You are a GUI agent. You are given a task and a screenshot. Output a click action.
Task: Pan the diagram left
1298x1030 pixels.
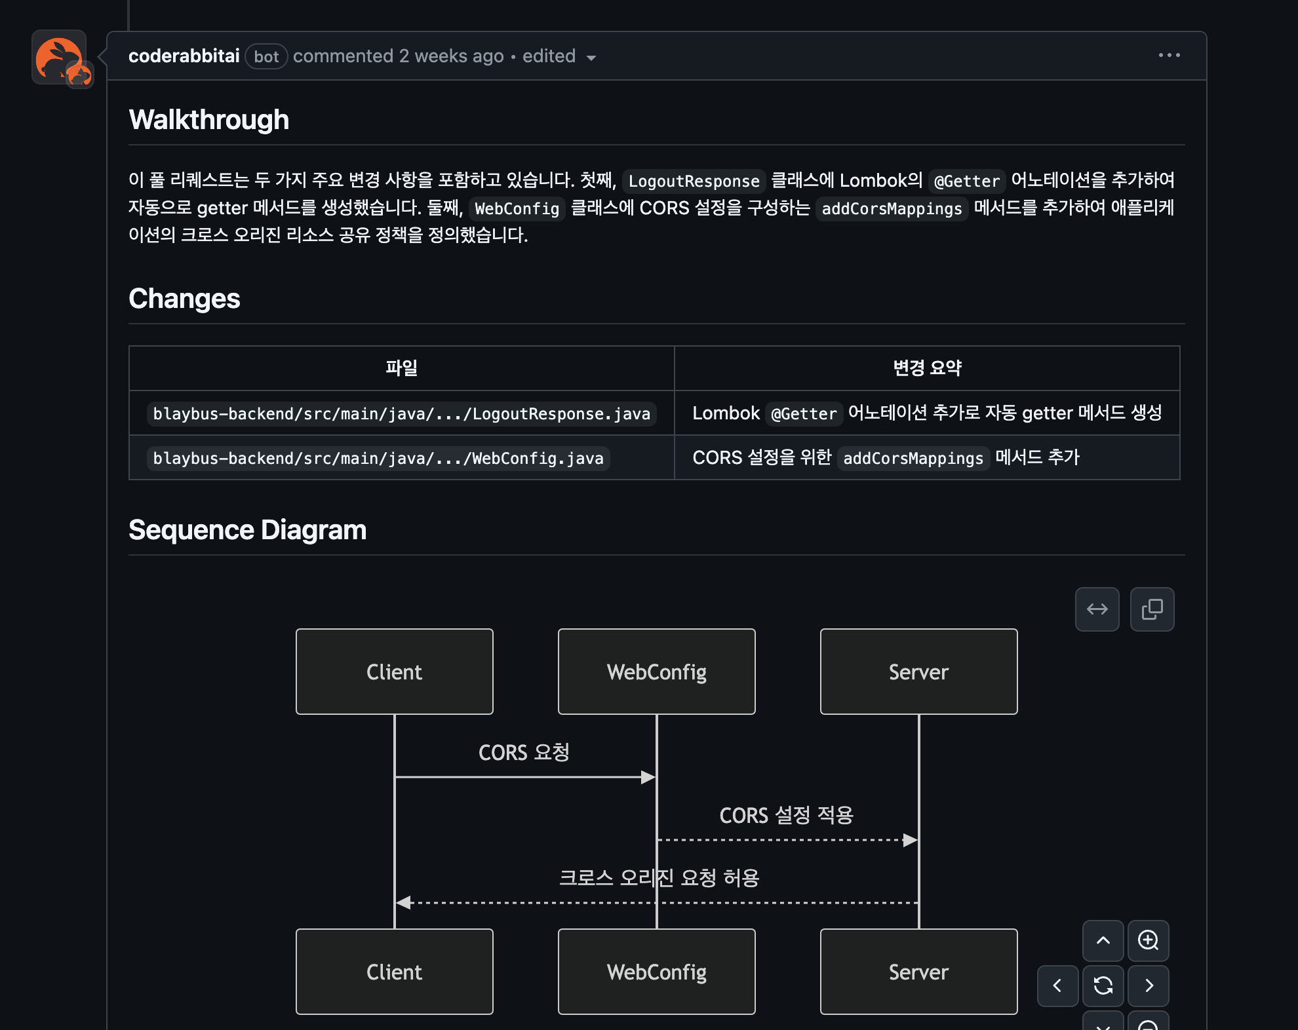1057,985
